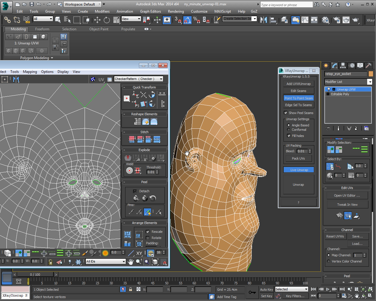
Task: Open the Create Selection Set dropdown
Action: tap(240, 19)
